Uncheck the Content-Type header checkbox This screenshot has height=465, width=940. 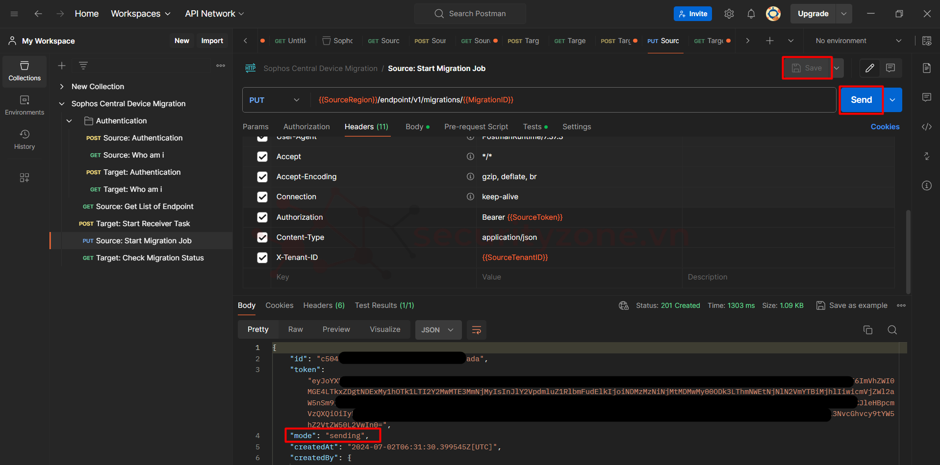point(262,237)
